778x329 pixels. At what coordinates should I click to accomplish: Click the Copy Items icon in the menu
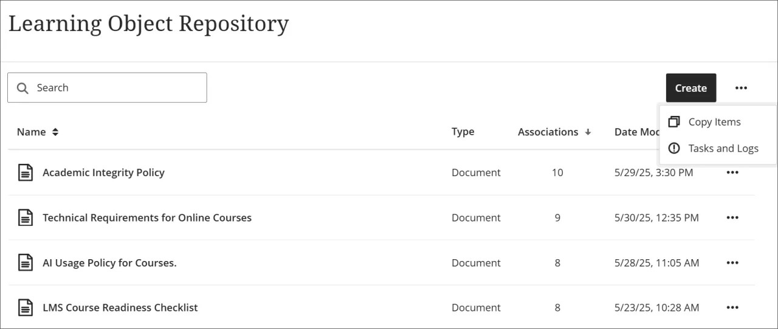point(673,122)
